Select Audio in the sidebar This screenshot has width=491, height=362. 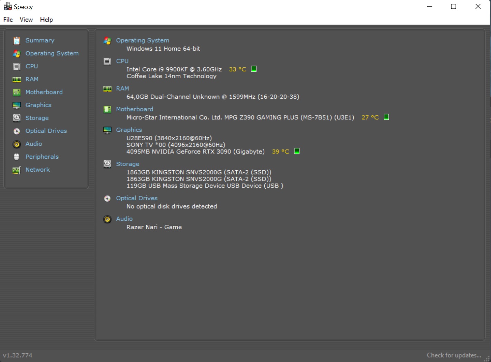[34, 144]
